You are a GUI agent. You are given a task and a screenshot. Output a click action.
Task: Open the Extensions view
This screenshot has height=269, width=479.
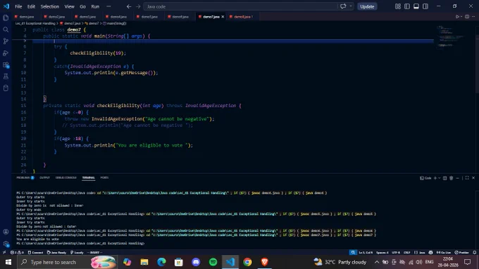pyautogui.click(x=6, y=65)
